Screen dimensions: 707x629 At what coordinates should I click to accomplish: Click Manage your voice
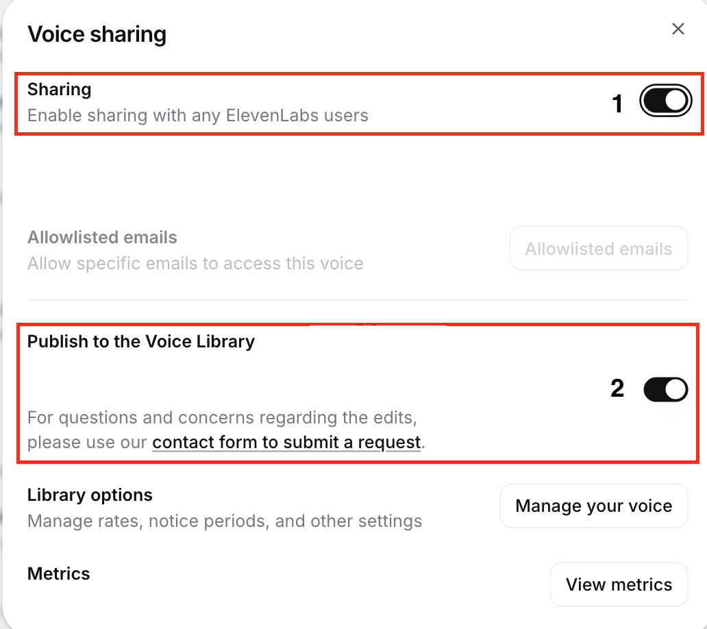[x=593, y=506]
